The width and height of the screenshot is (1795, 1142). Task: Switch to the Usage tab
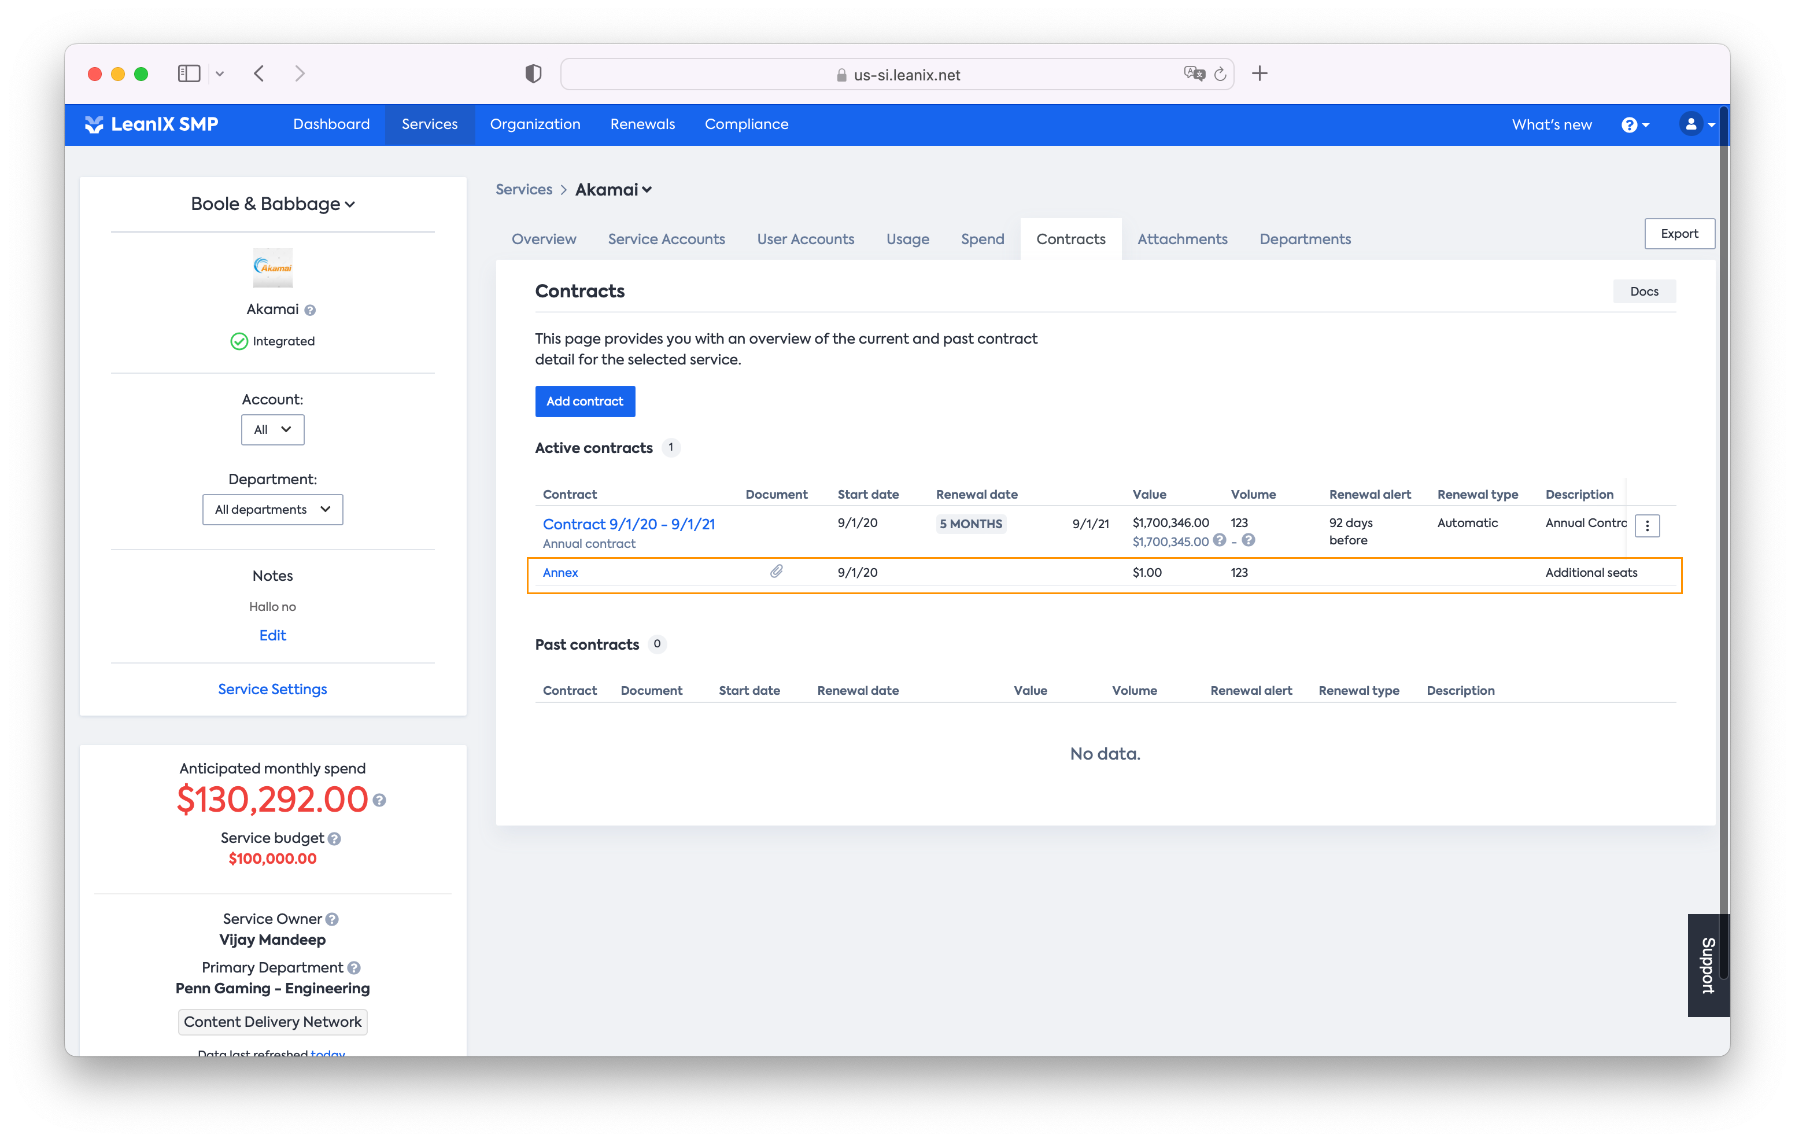tap(907, 239)
